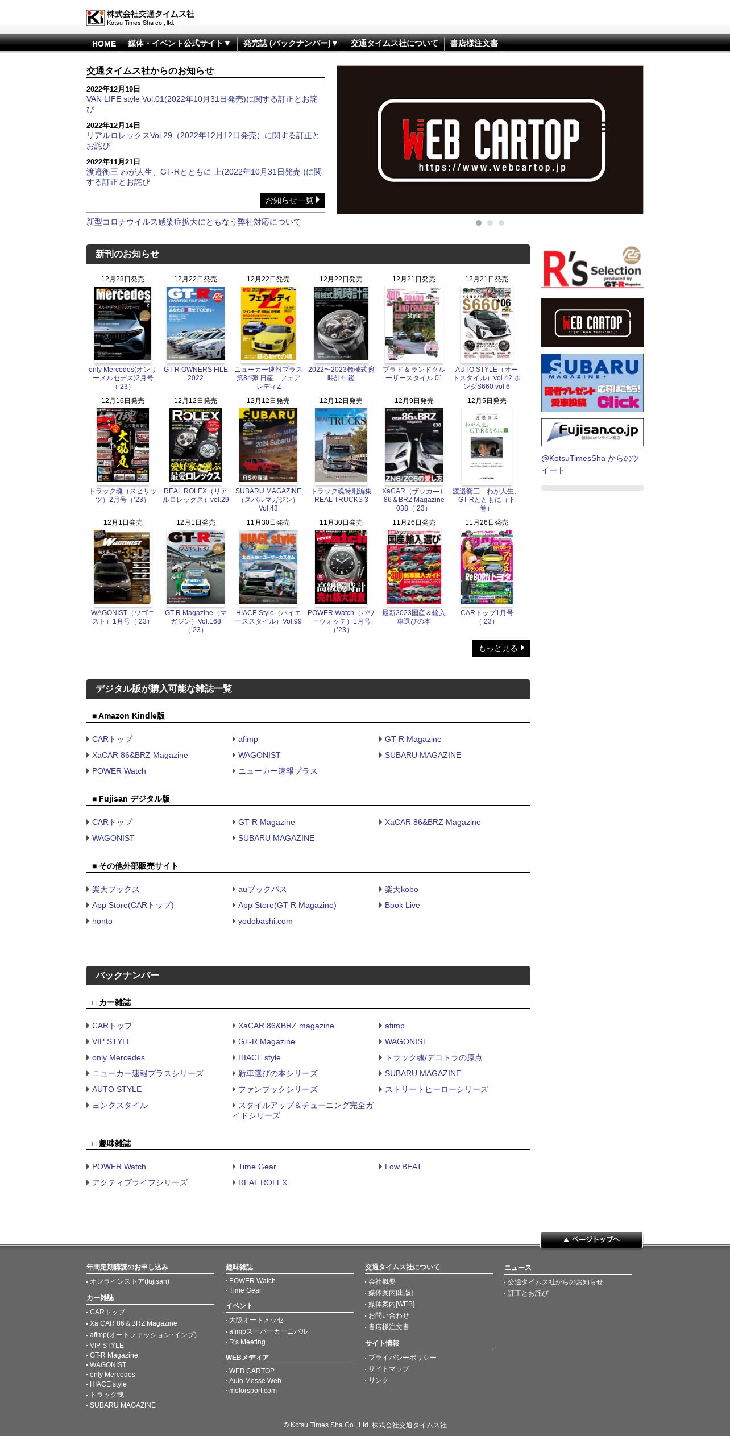Open GT-R Magazine Vol.168 cover image
Screen dimensions: 730x1436
point(196,567)
